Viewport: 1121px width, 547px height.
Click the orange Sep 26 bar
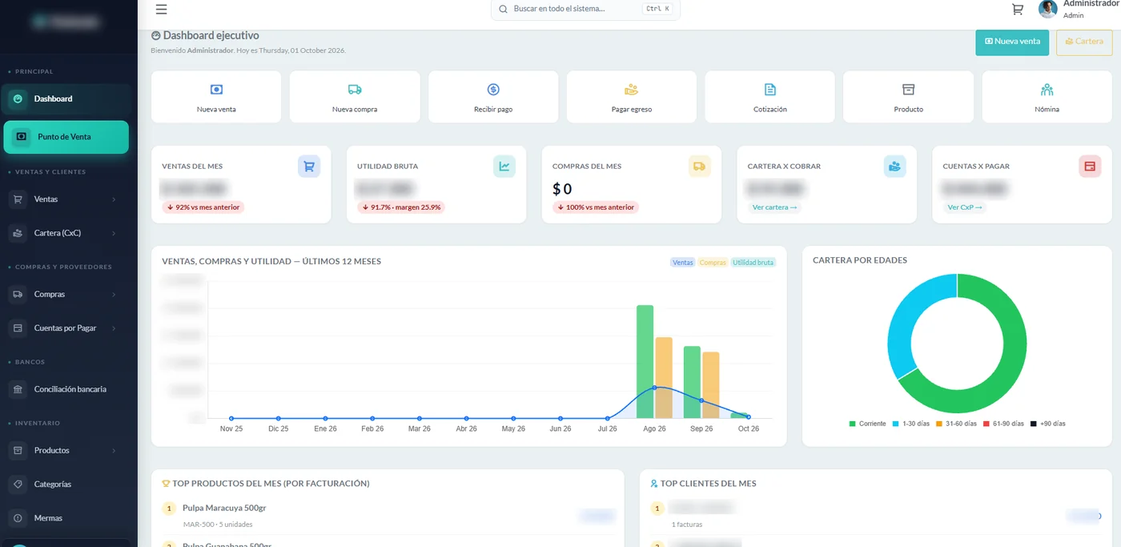click(x=711, y=385)
